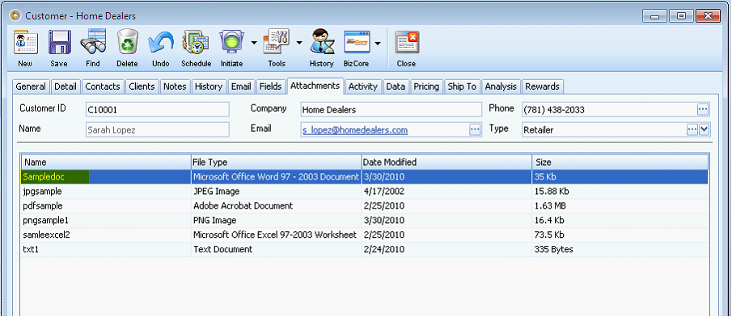Expand the Initiate dropdown arrow

coord(253,43)
